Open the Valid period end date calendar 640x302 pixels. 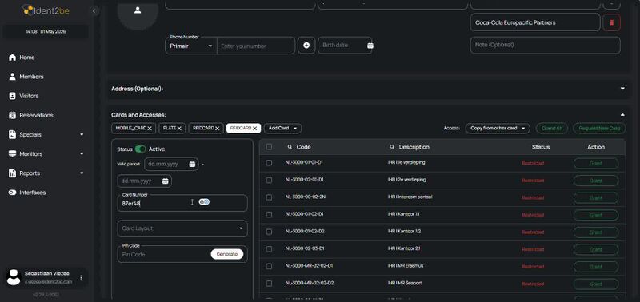[166, 181]
